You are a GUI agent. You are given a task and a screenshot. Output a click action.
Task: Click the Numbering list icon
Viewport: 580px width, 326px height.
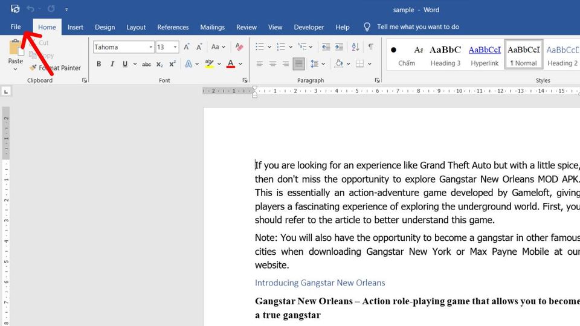pos(281,47)
